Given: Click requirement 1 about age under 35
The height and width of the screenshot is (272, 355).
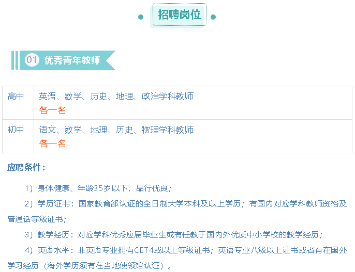Looking at the screenshot, I should tap(98, 188).
